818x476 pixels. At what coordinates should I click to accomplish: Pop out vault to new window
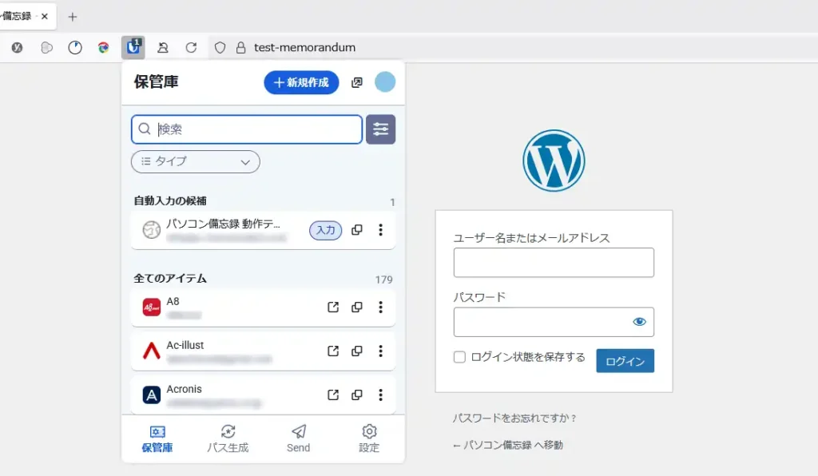click(357, 82)
